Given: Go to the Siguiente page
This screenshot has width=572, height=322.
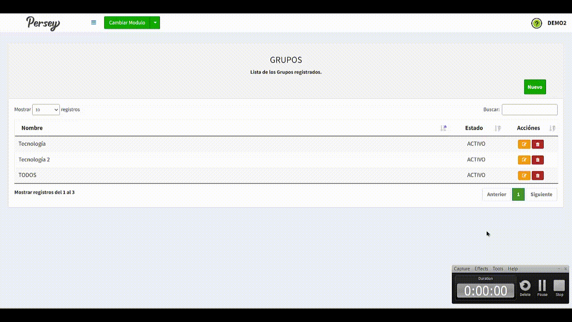Looking at the screenshot, I should (x=541, y=195).
